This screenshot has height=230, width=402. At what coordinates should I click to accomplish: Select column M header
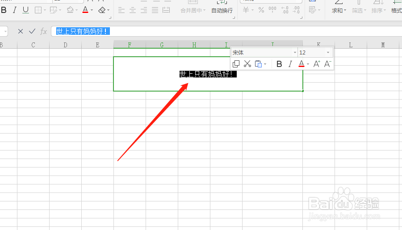(x=383, y=45)
